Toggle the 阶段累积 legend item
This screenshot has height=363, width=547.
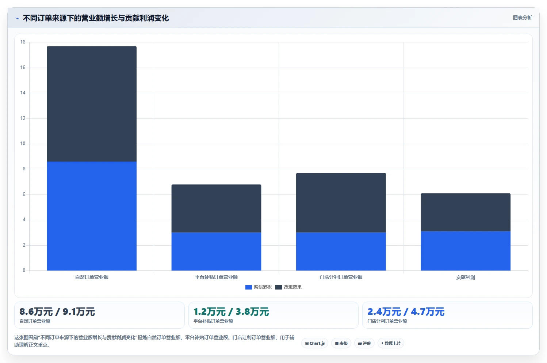(259, 287)
